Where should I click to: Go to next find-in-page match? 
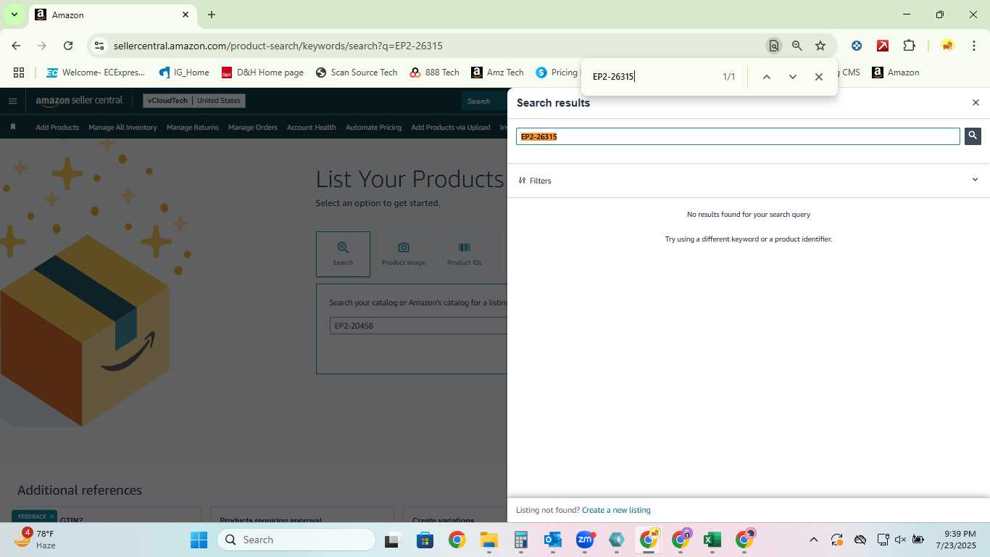pos(792,77)
